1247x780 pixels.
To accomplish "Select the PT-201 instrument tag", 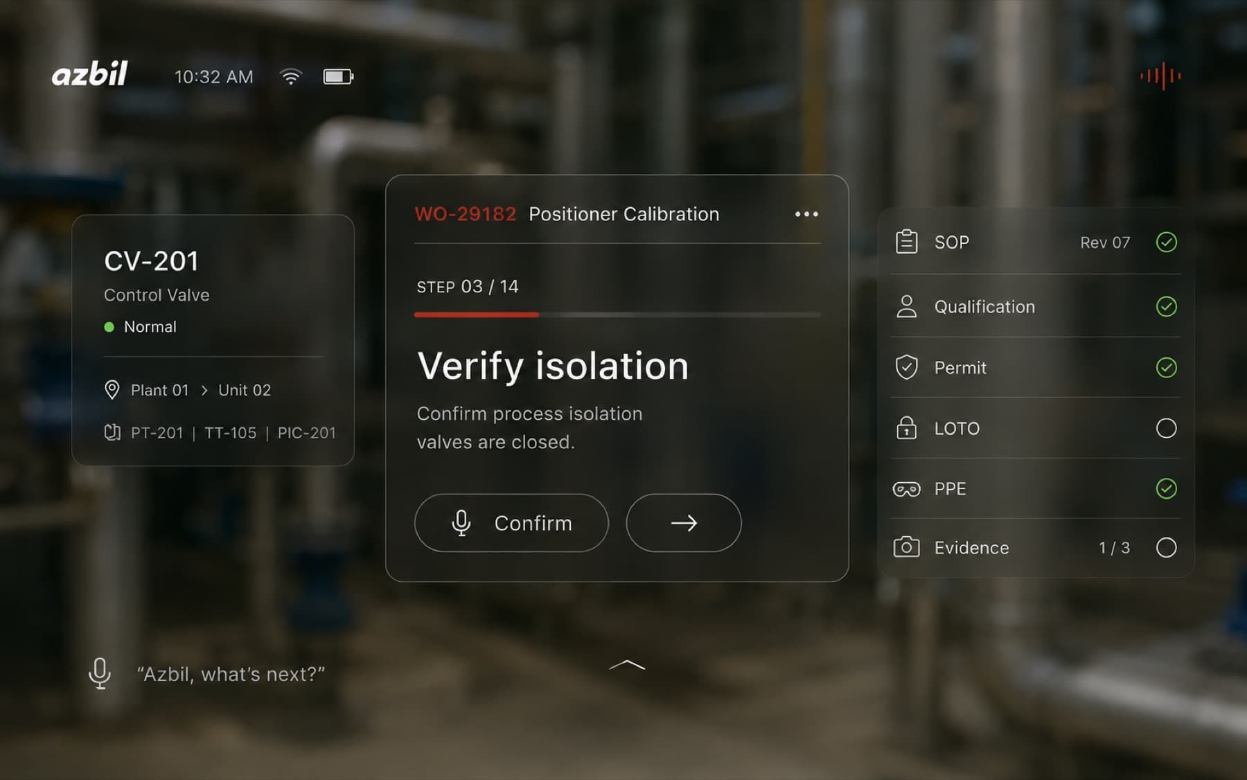I will click(157, 433).
